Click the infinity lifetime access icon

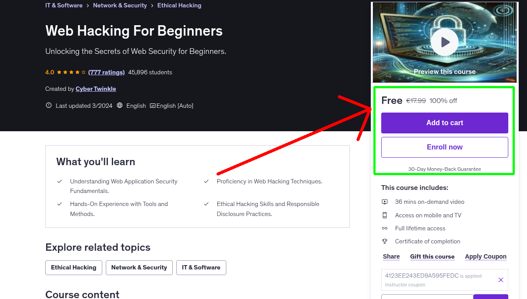tap(385, 228)
